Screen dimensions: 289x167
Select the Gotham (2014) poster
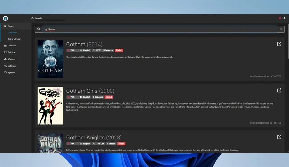[50, 59]
